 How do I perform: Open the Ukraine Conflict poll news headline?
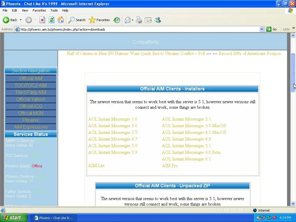(x=136, y=53)
